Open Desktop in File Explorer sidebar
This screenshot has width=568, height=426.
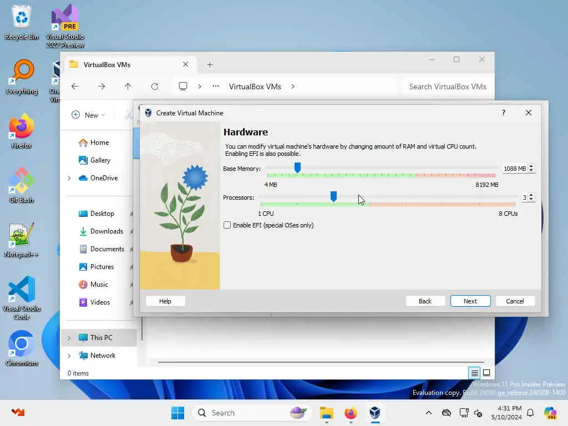coord(97,214)
